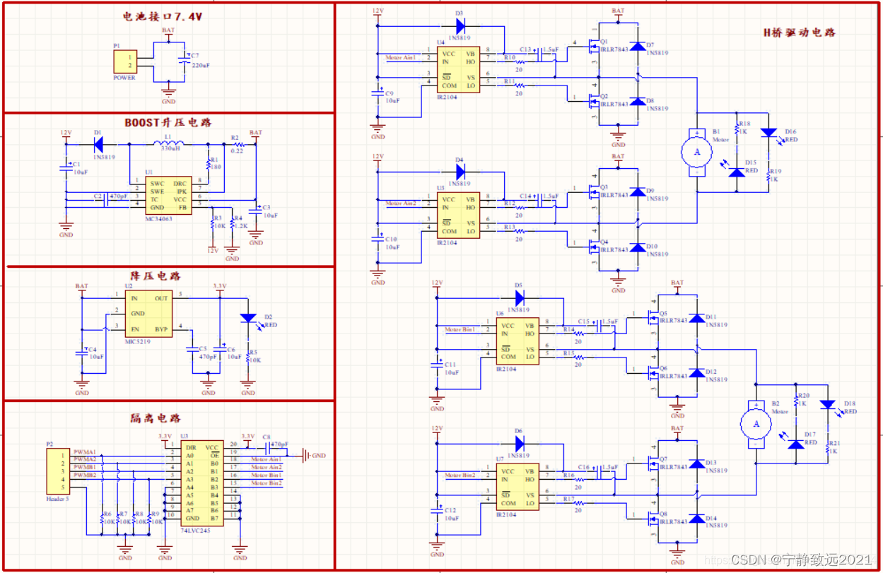
Task: Click the D2 red LED symbol
Action: pyautogui.click(x=247, y=319)
